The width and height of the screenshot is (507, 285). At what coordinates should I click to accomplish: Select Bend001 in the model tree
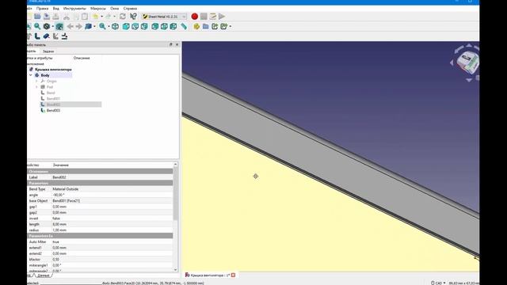point(53,99)
